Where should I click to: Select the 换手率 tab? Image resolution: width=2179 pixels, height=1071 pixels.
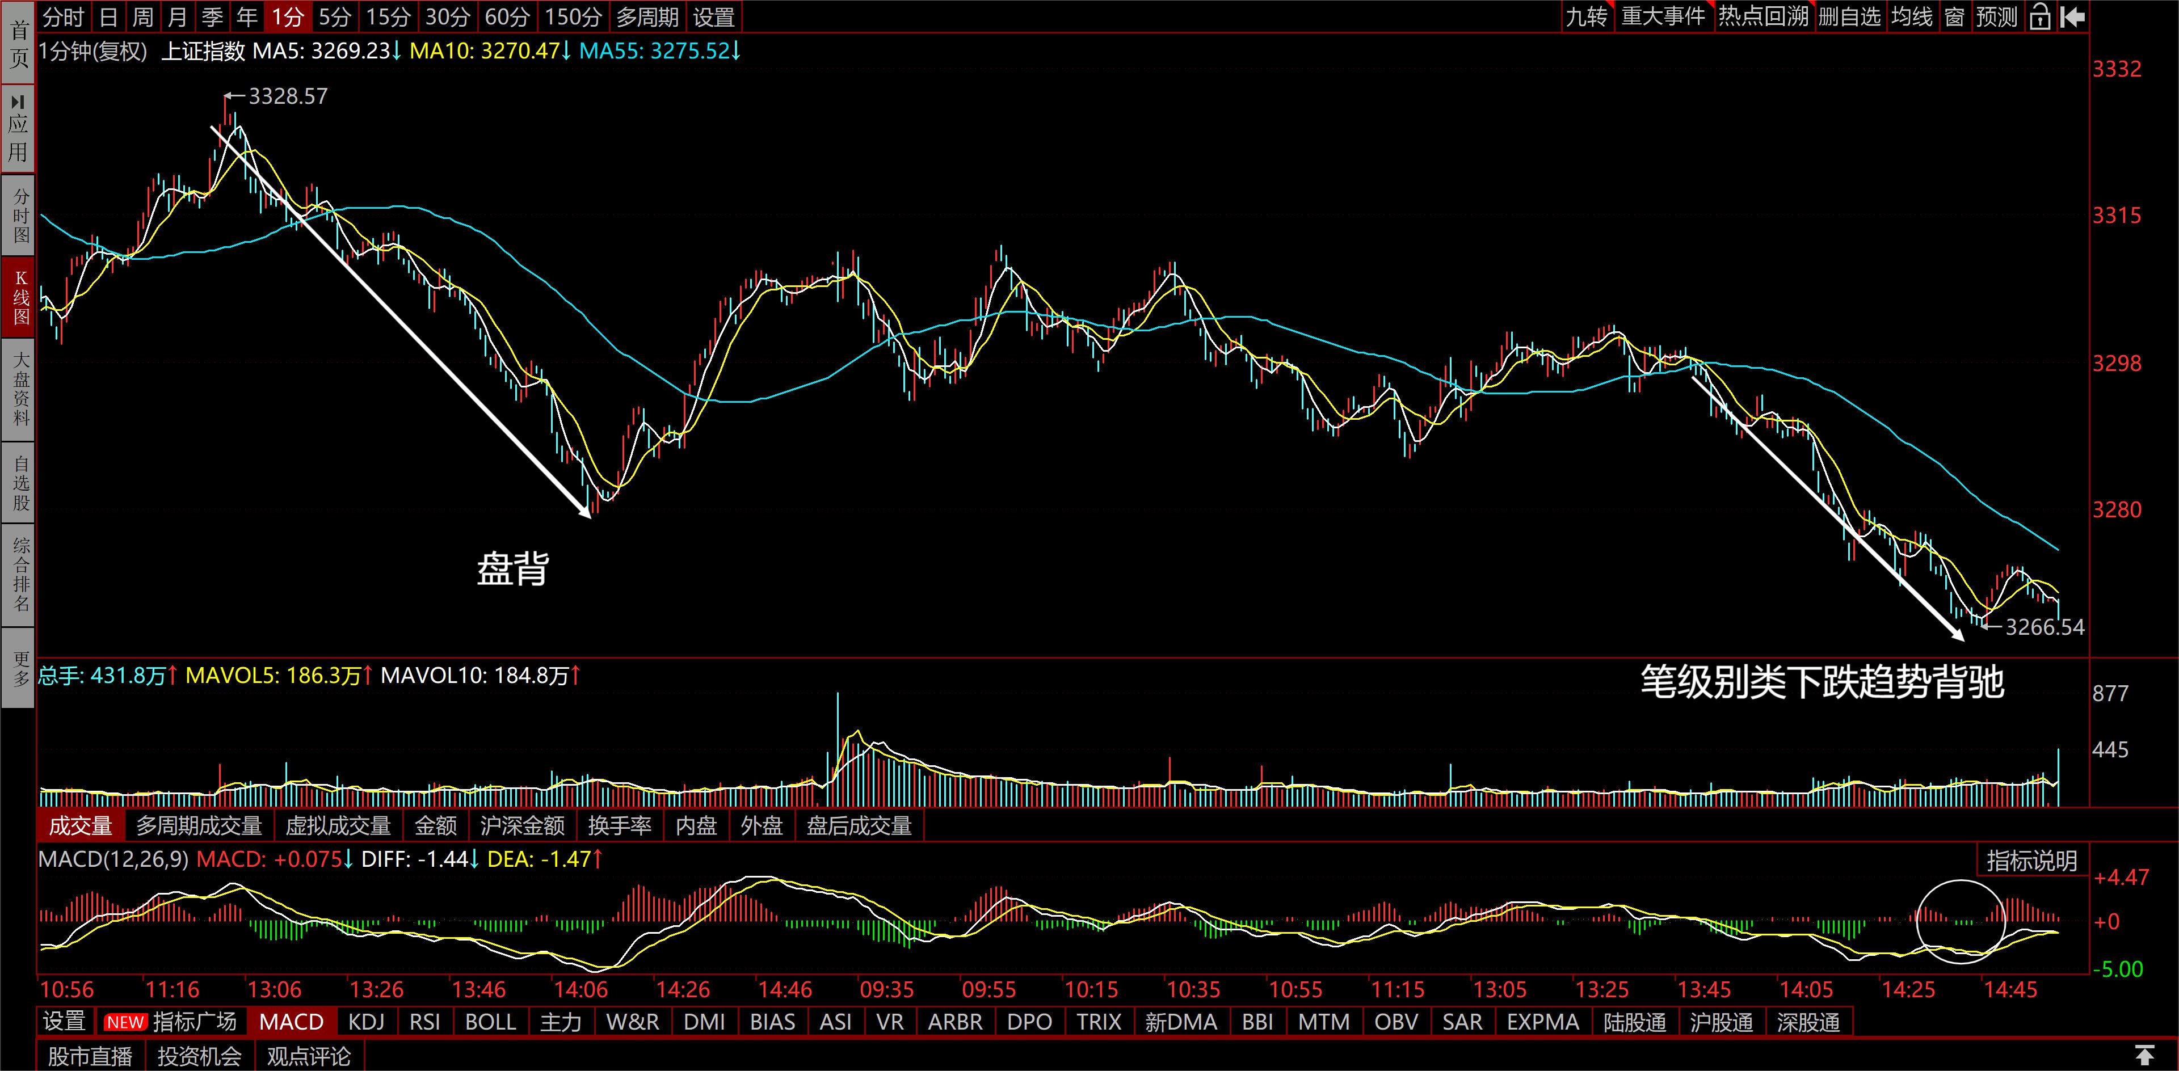tap(620, 826)
